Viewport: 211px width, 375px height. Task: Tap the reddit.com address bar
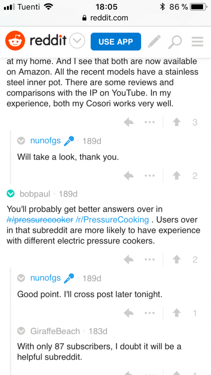105,18
